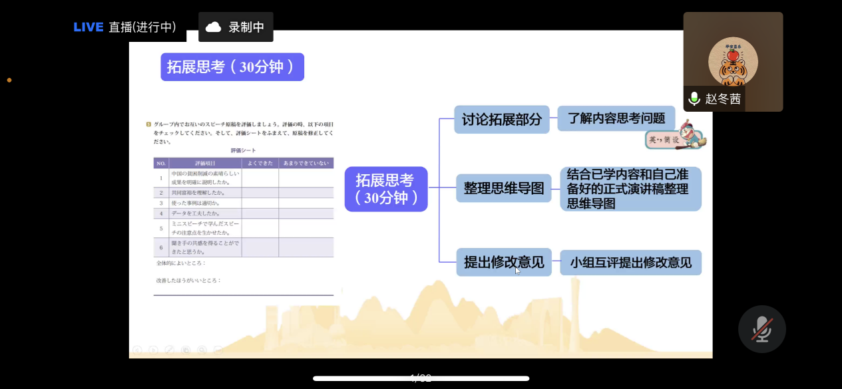Click the magnifier zoom icon on slide
The image size is (842, 389).
click(202, 350)
